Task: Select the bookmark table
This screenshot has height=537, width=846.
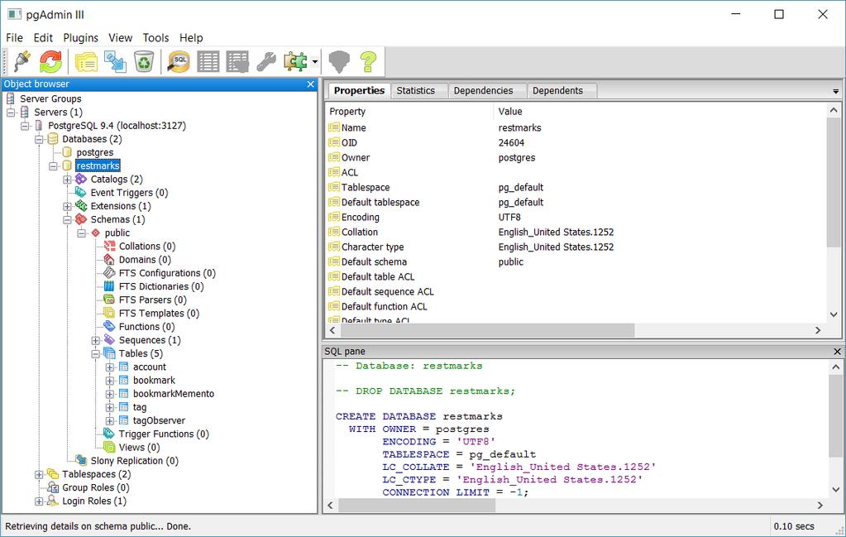Action: (x=155, y=380)
